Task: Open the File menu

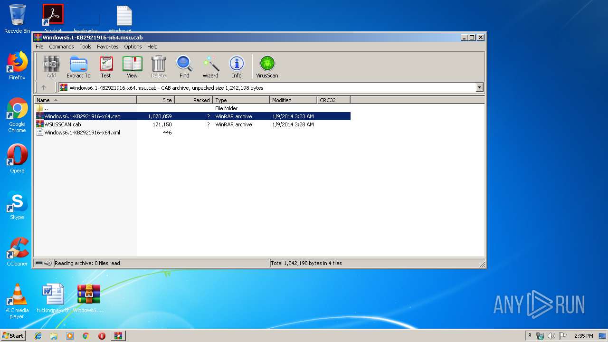Action: pyautogui.click(x=39, y=47)
